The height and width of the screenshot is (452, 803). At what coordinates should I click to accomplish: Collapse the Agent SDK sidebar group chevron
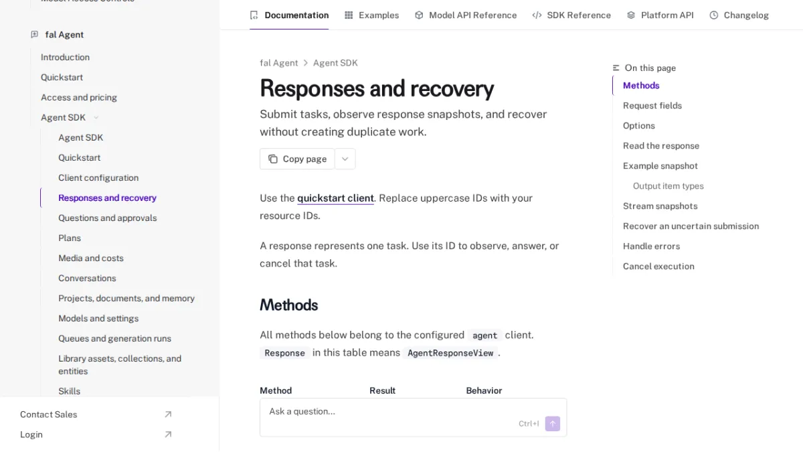point(96,118)
